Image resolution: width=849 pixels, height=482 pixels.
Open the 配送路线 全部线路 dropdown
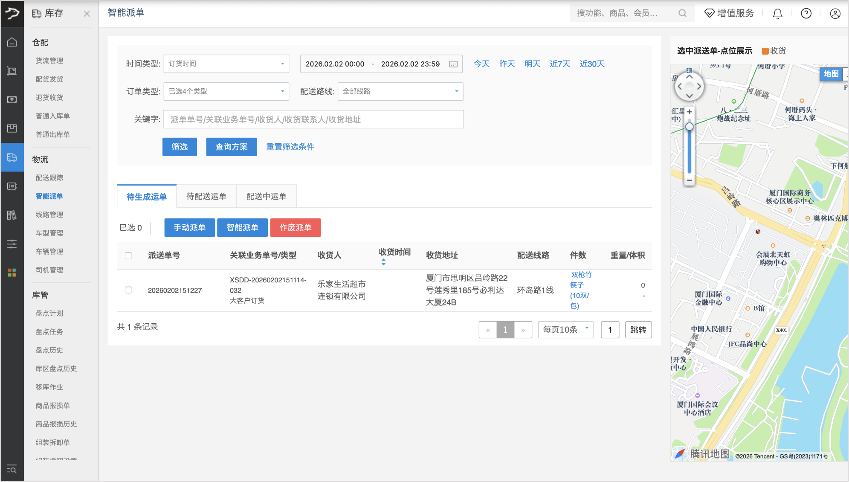coord(400,91)
